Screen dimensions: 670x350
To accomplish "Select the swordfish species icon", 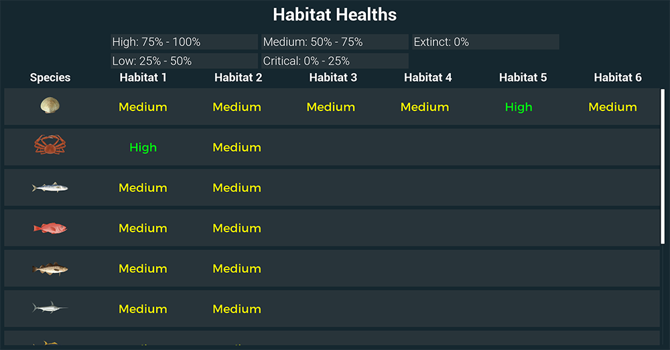I will (50, 309).
